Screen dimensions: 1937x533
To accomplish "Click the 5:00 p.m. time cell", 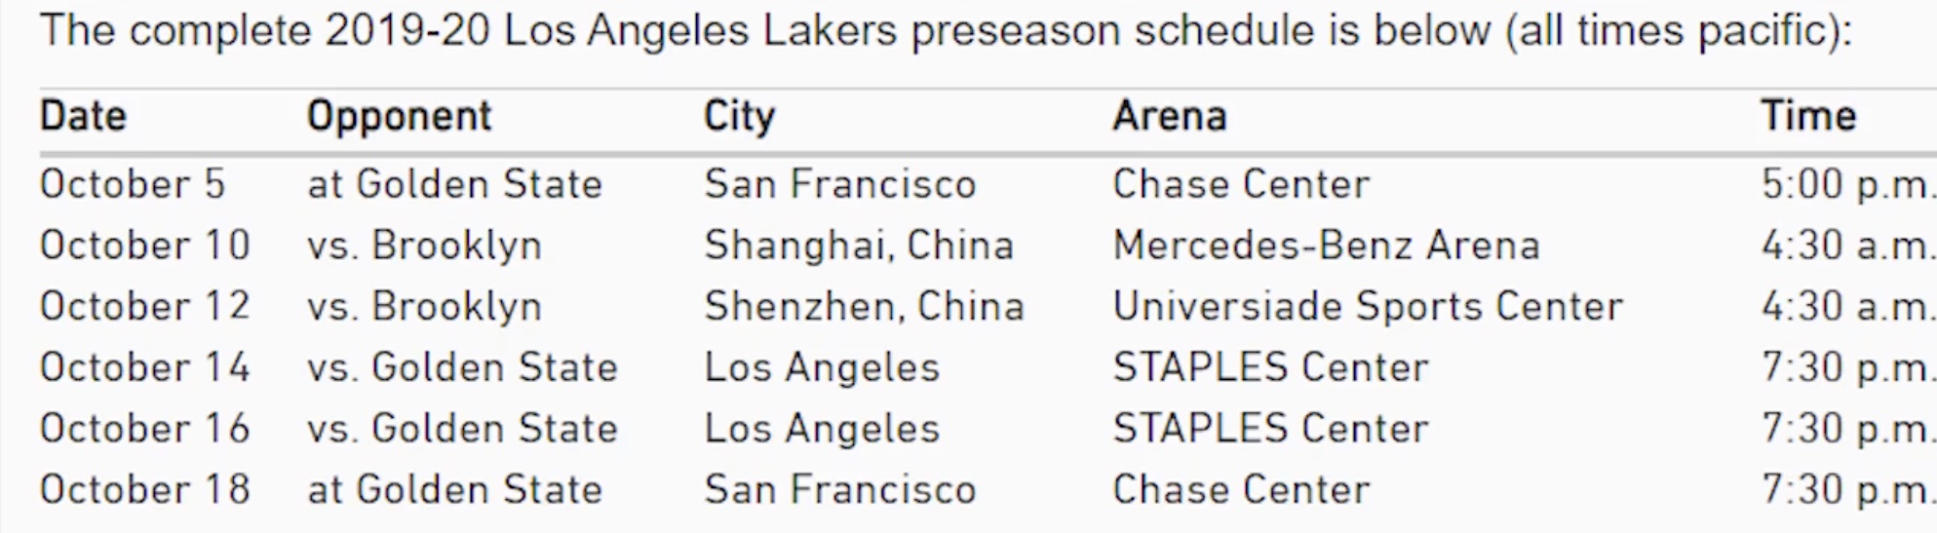I will tap(1847, 186).
